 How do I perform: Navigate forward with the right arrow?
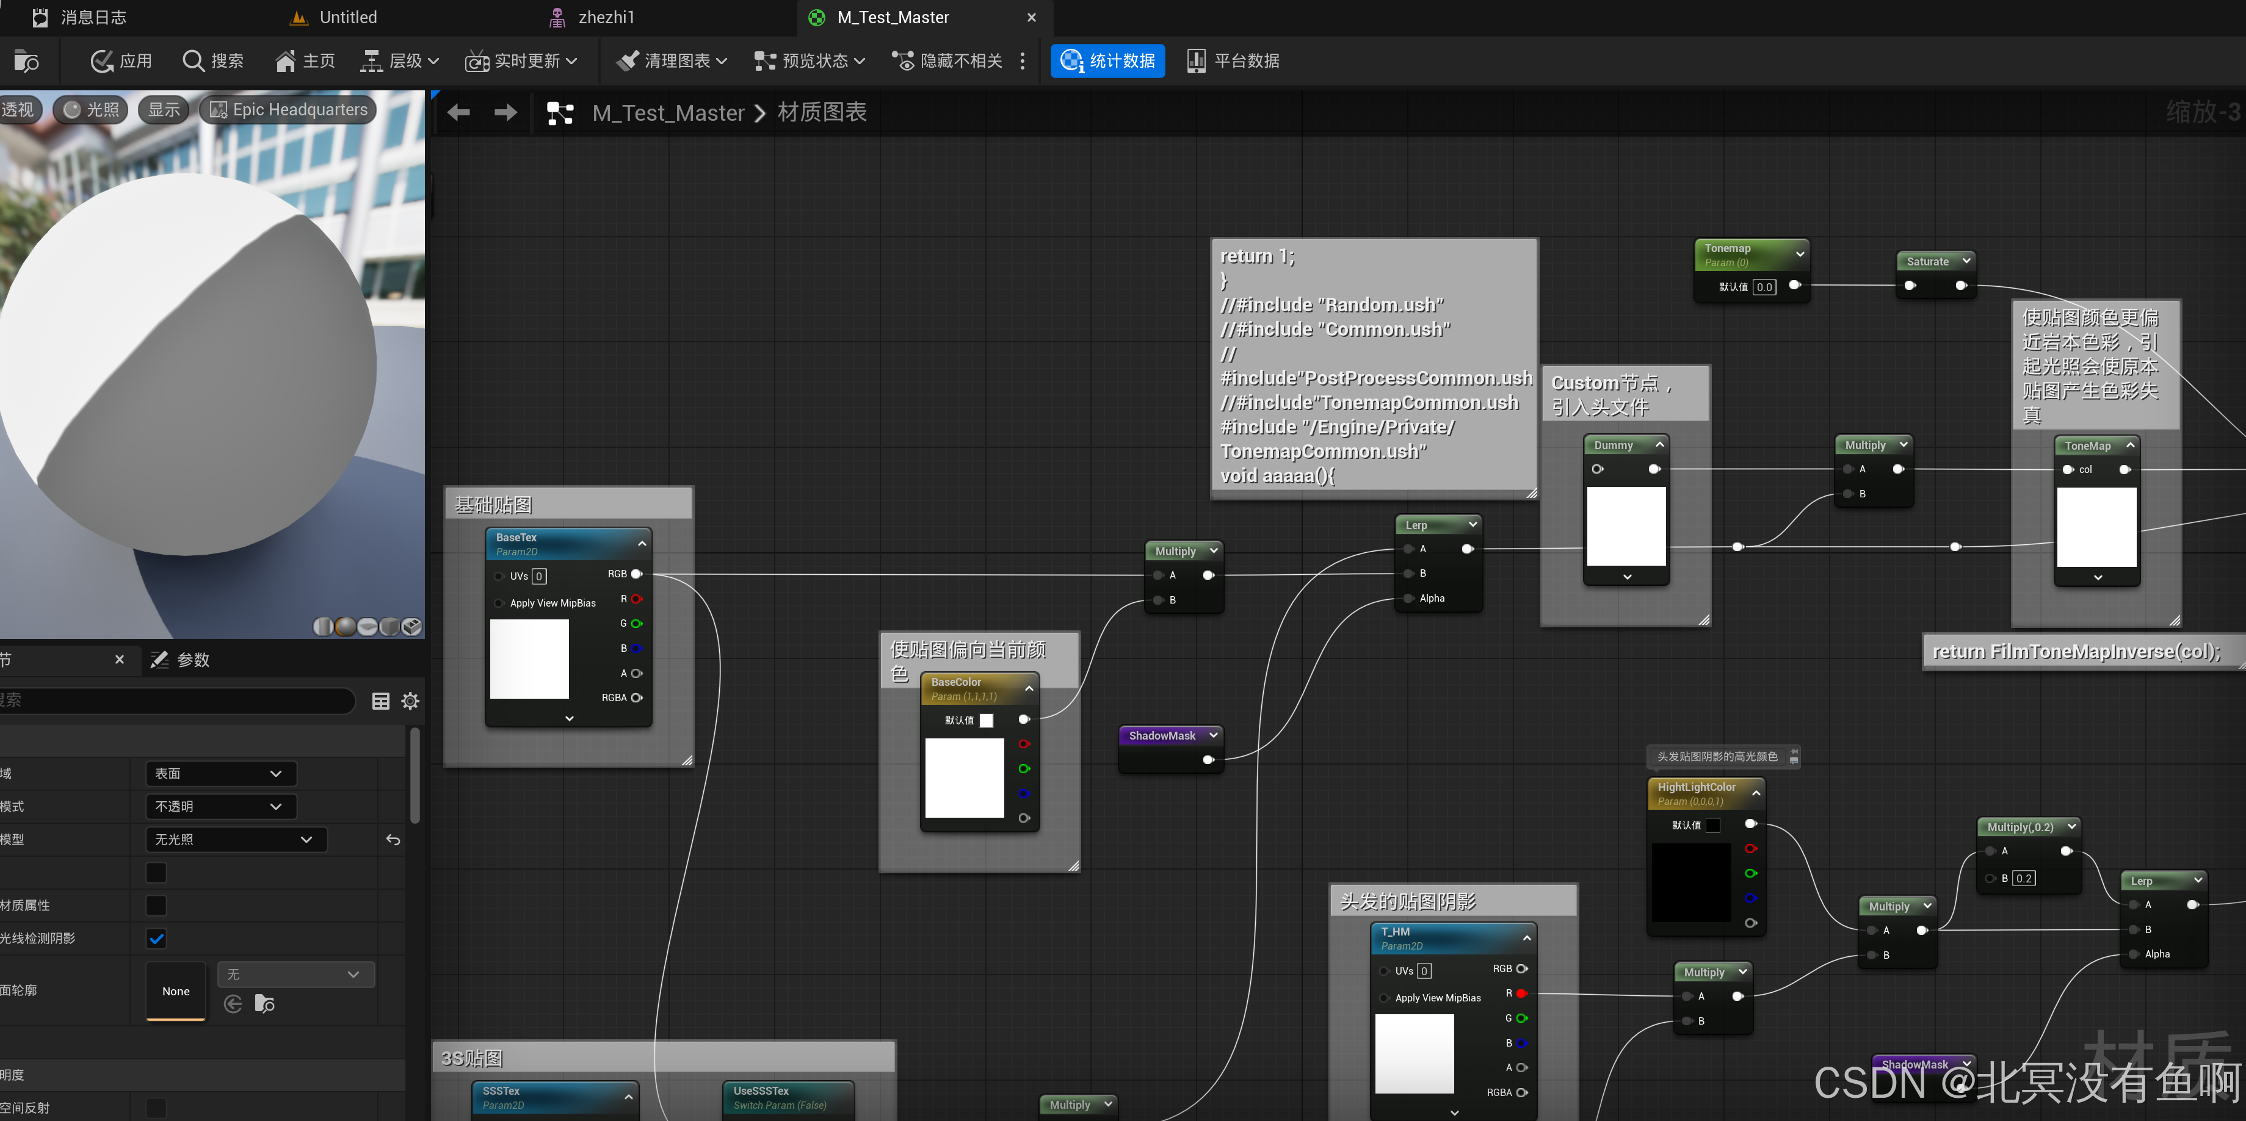coord(505,112)
